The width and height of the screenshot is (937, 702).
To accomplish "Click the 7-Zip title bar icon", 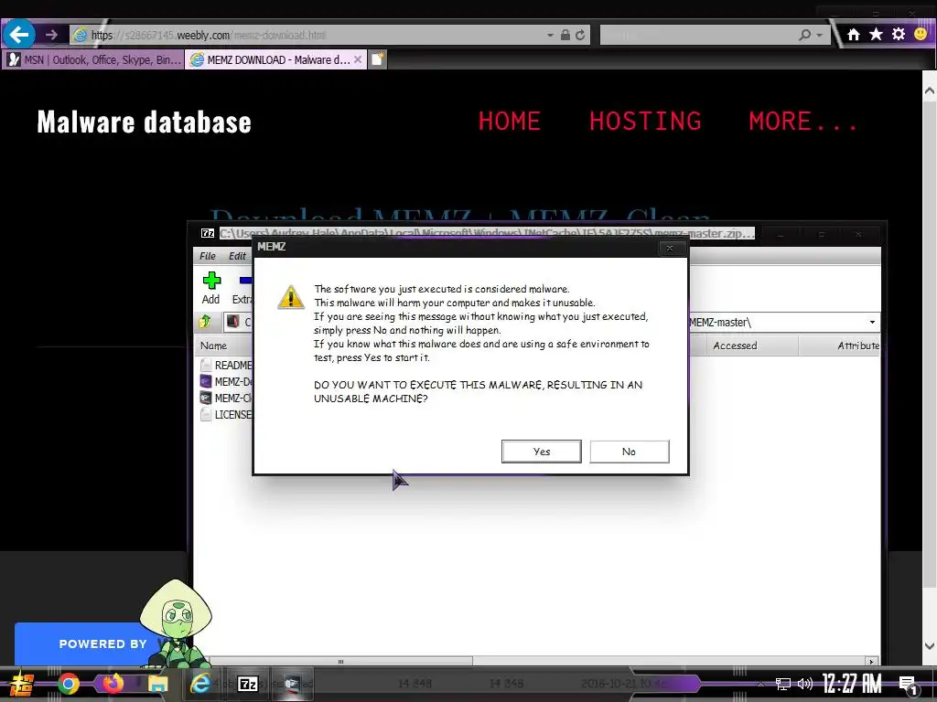I will [x=208, y=233].
